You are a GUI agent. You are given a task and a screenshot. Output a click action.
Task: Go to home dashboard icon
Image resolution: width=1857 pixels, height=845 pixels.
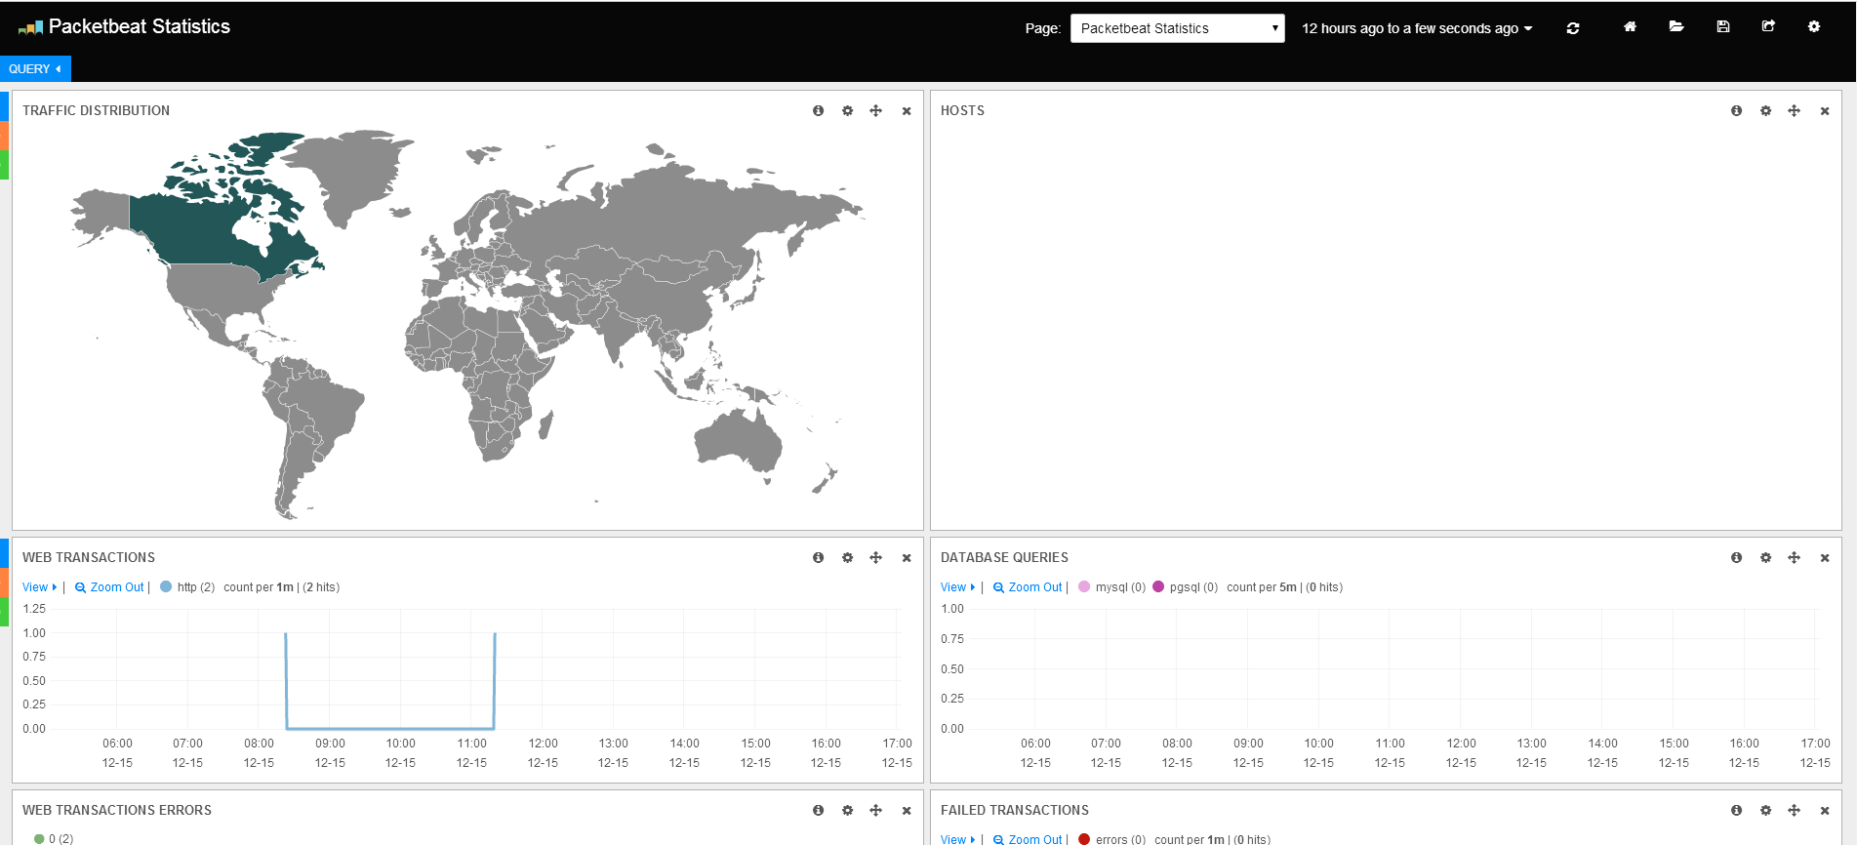(x=1630, y=27)
